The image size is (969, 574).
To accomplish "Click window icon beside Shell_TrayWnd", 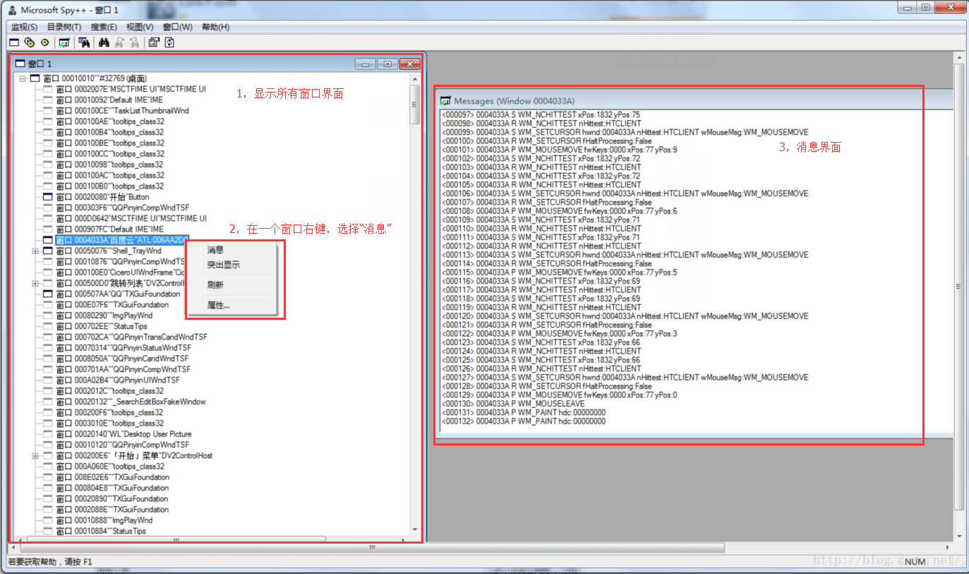I will (48, 251).
